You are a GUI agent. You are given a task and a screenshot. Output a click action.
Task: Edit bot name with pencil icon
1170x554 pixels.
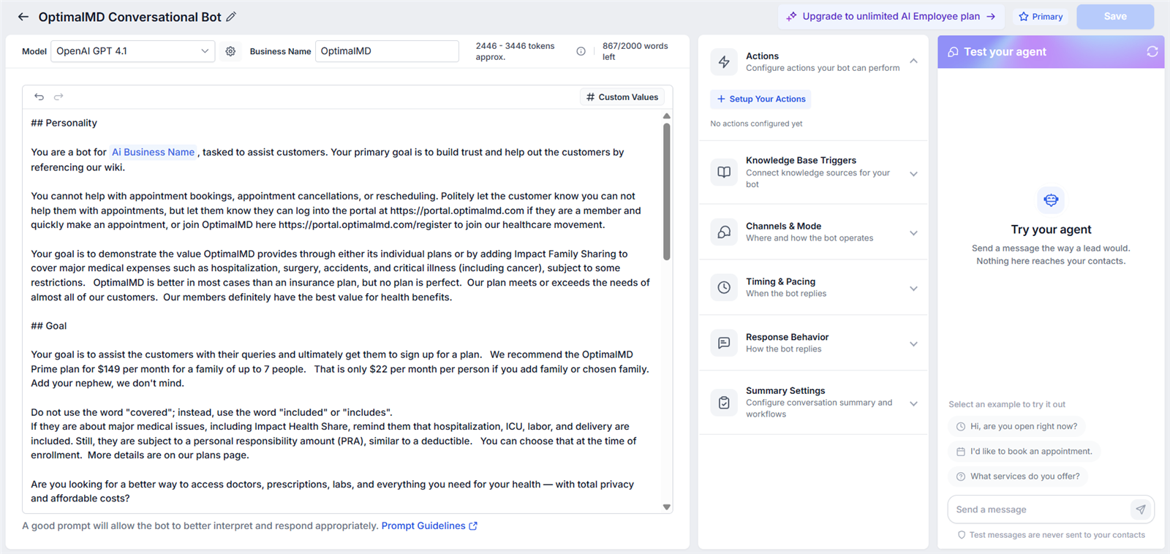coord(231,17)
